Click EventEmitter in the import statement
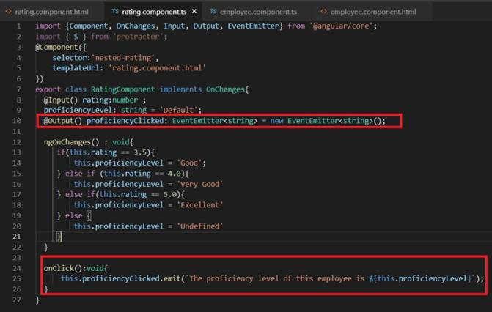The image size is (492, 312). tap(253, 26)
